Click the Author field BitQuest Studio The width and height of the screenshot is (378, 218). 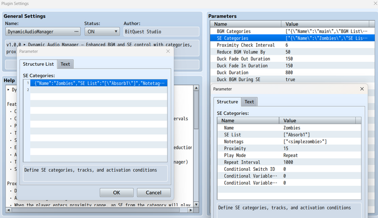click(x=161, y=31)
